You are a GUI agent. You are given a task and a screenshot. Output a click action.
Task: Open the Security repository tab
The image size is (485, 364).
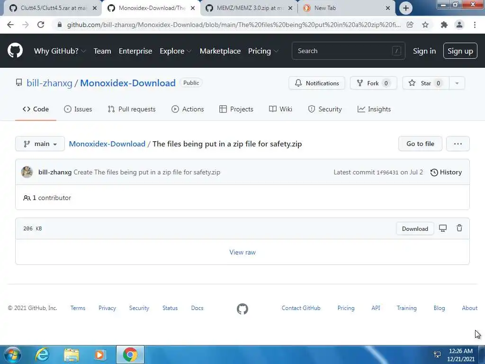(325, 109)
